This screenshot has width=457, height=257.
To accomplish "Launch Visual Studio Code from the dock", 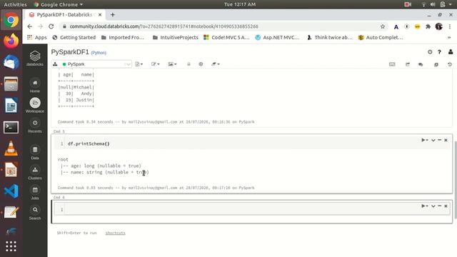I will coord(11,191).
